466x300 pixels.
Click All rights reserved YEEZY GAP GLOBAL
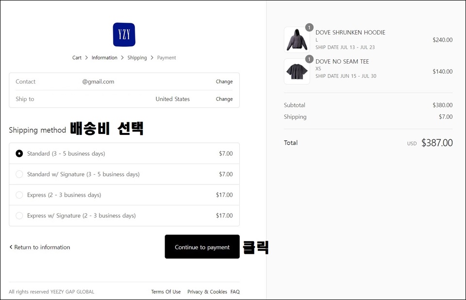coord(51,292)
